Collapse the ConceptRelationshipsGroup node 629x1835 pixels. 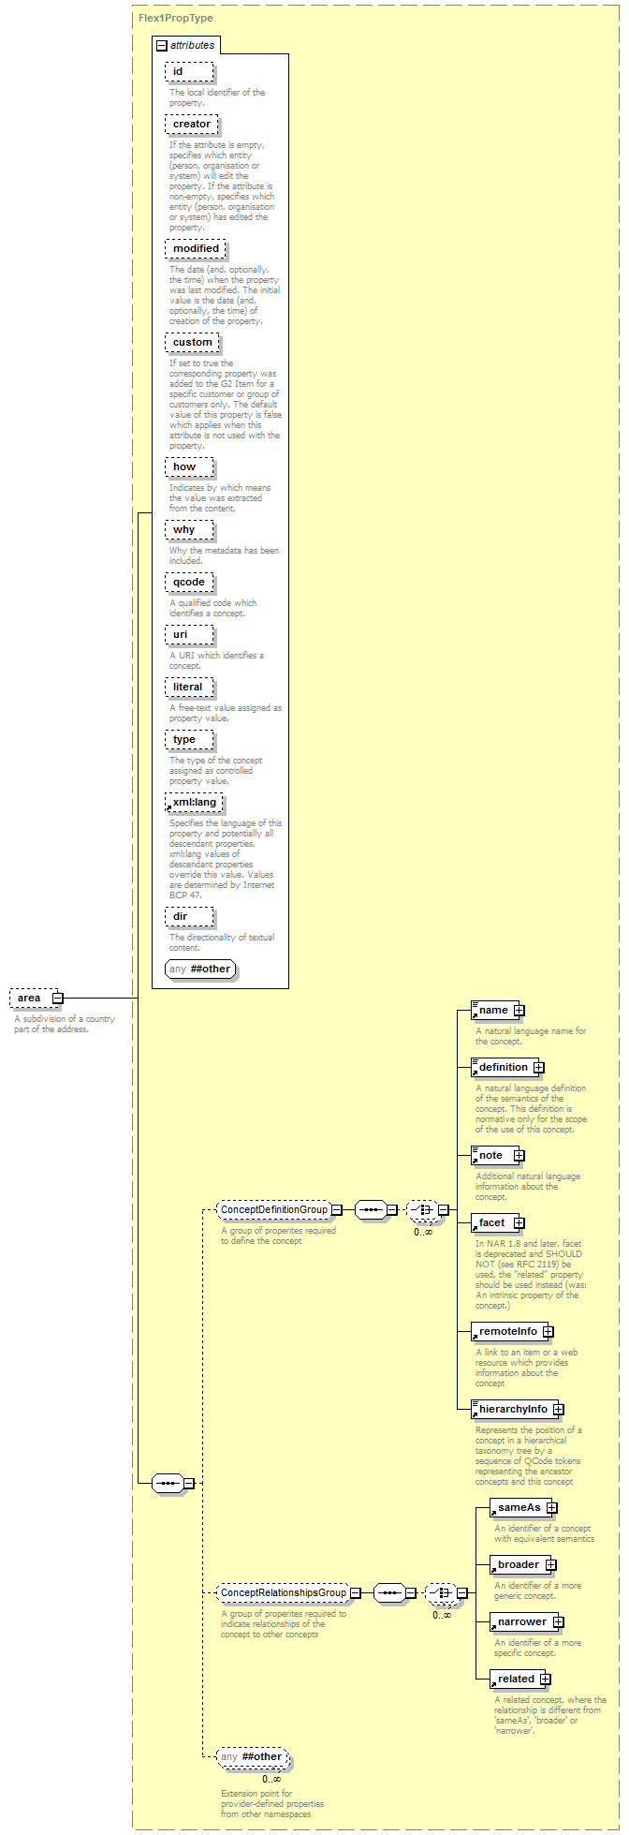[355, 1593]
